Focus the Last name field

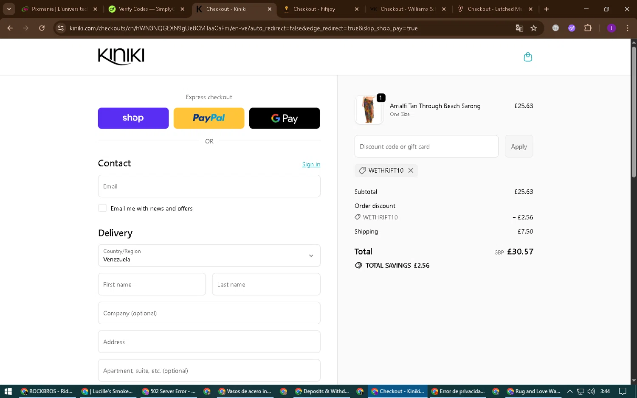coord(266,284)
